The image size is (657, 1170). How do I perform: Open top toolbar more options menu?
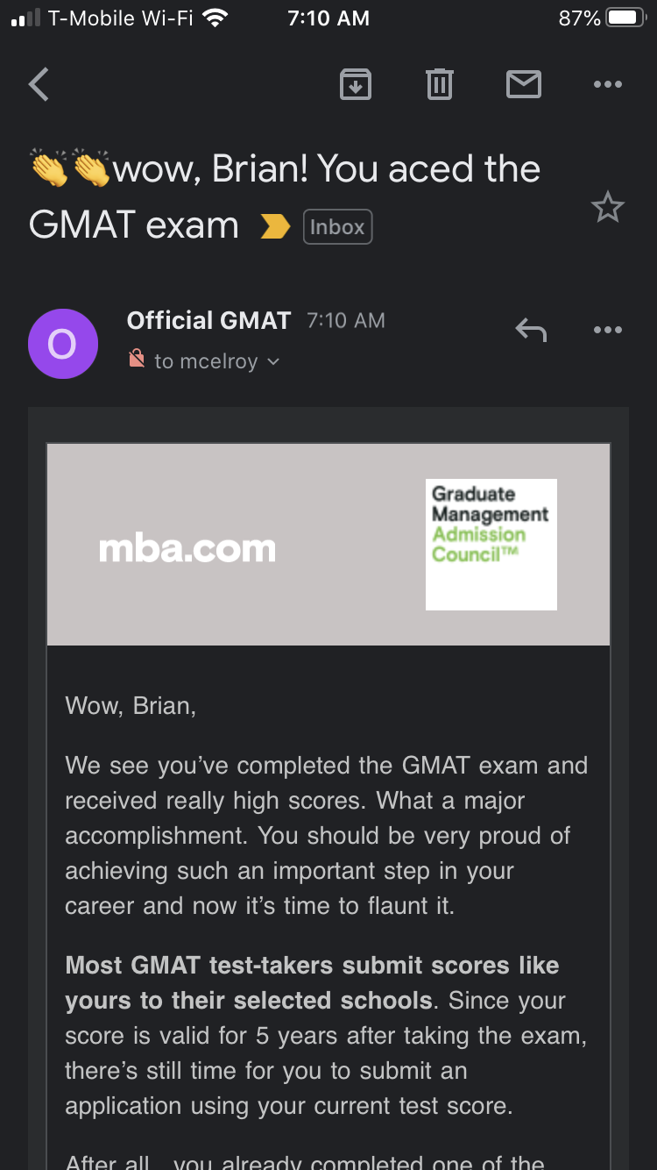(x=607, y=85)
